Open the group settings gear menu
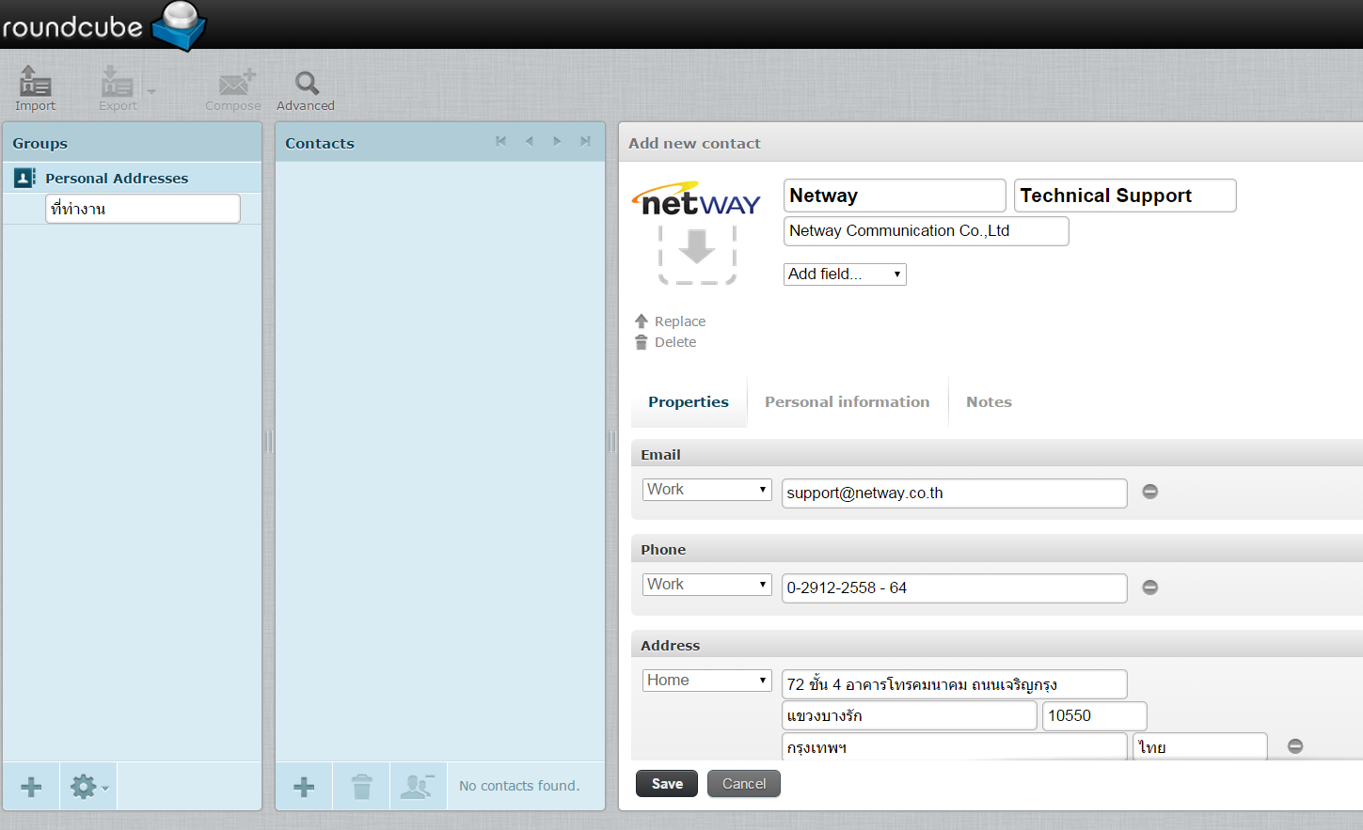Image resolution: width=1363 pixels, height=830 pixels. [x=87, y=787]
